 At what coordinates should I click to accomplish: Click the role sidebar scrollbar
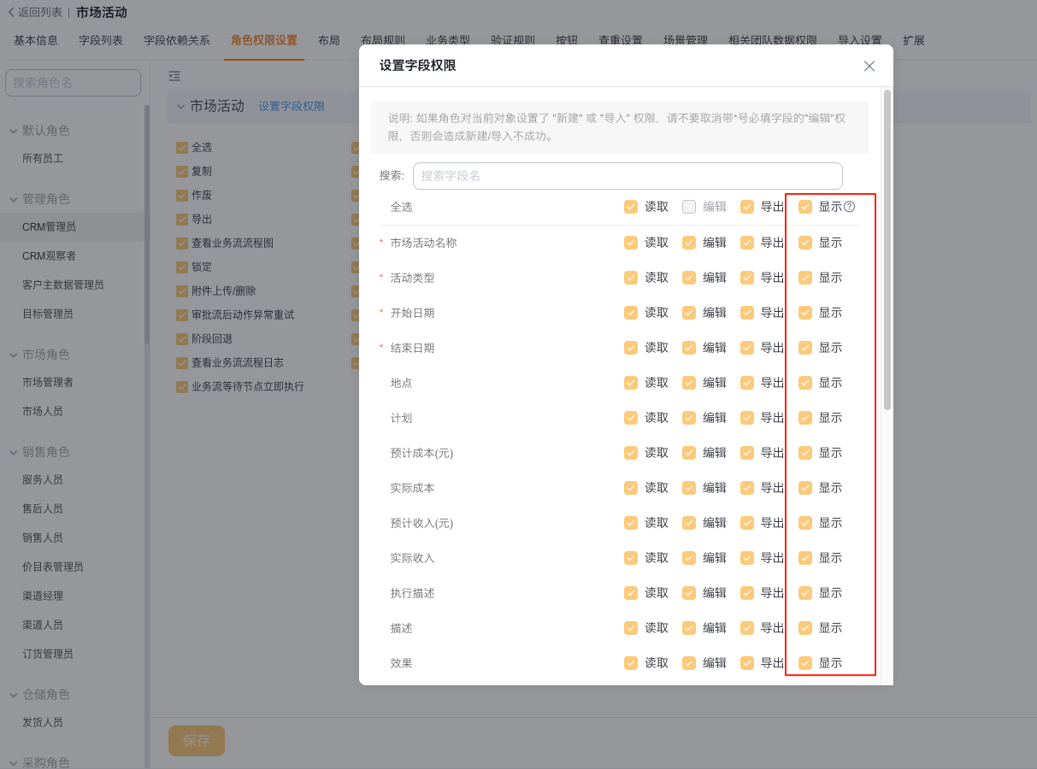[147, 224]
